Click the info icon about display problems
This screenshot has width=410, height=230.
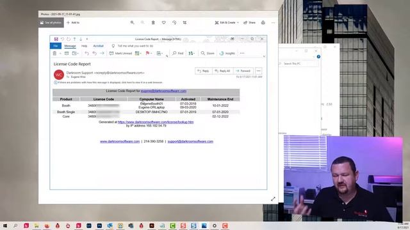pyautogui.click(x=56, y=82)
